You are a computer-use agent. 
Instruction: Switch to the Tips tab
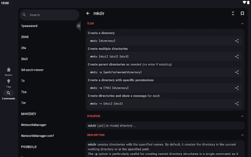click(8, 83)
